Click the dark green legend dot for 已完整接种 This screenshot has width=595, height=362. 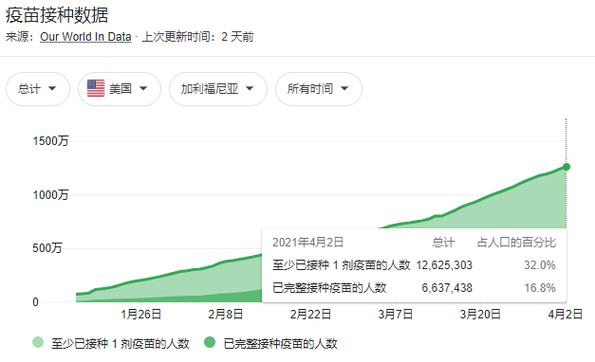(x=210, y=342)
